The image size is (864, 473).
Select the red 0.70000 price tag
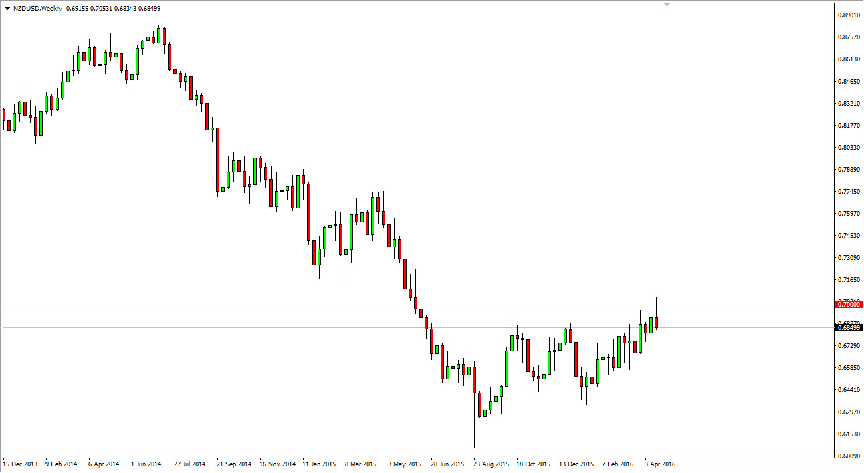click(x=845, y=304)
